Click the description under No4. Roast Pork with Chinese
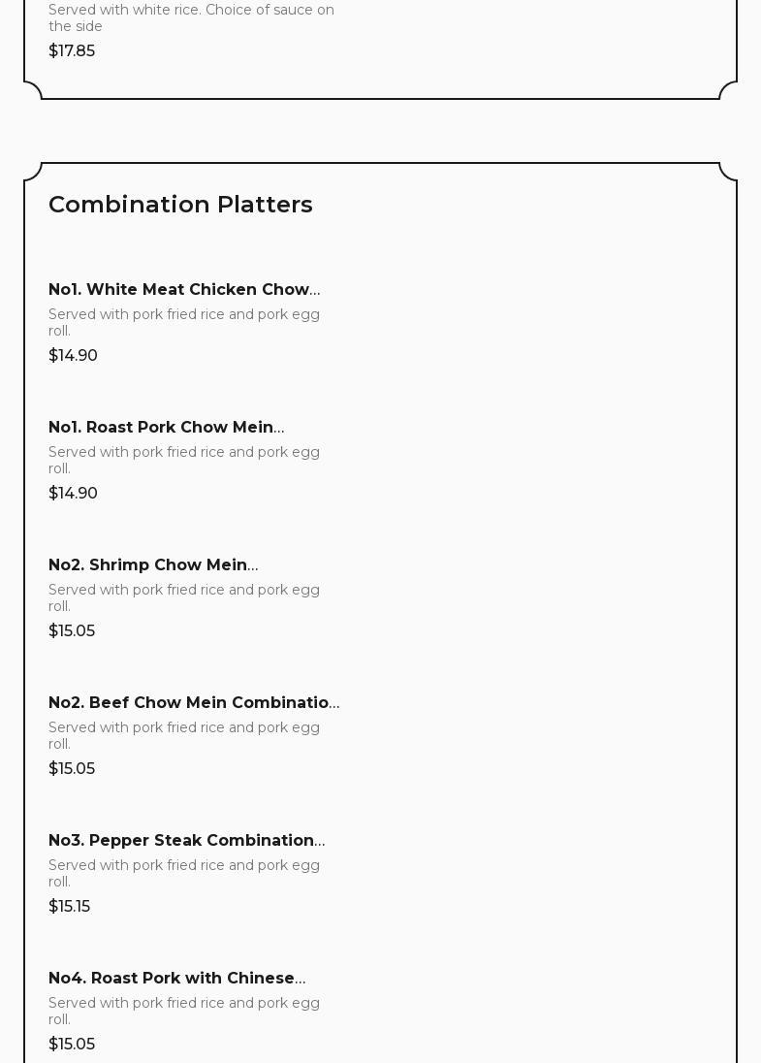Image resolution: width=761 pixels, height=1063 pixels. click(x=184, y=1011)
